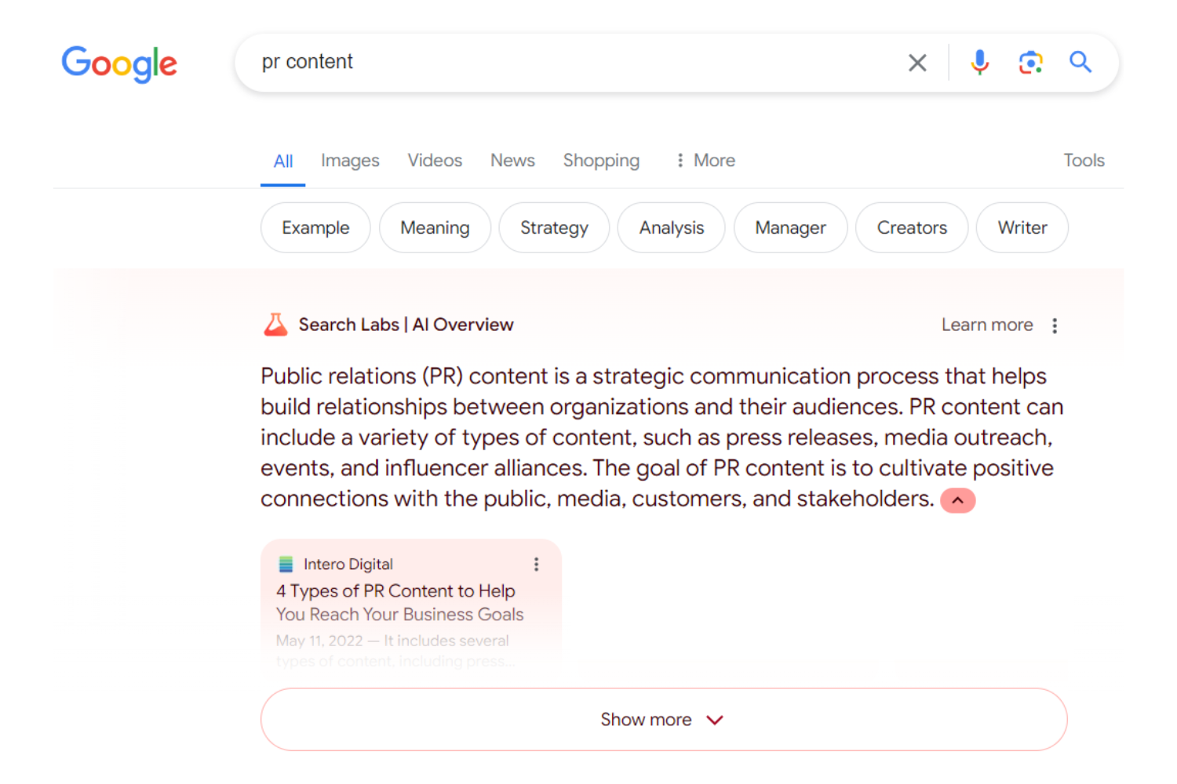Select the Example filter chip
1177x784 pixels.
[x=315, y=227]
